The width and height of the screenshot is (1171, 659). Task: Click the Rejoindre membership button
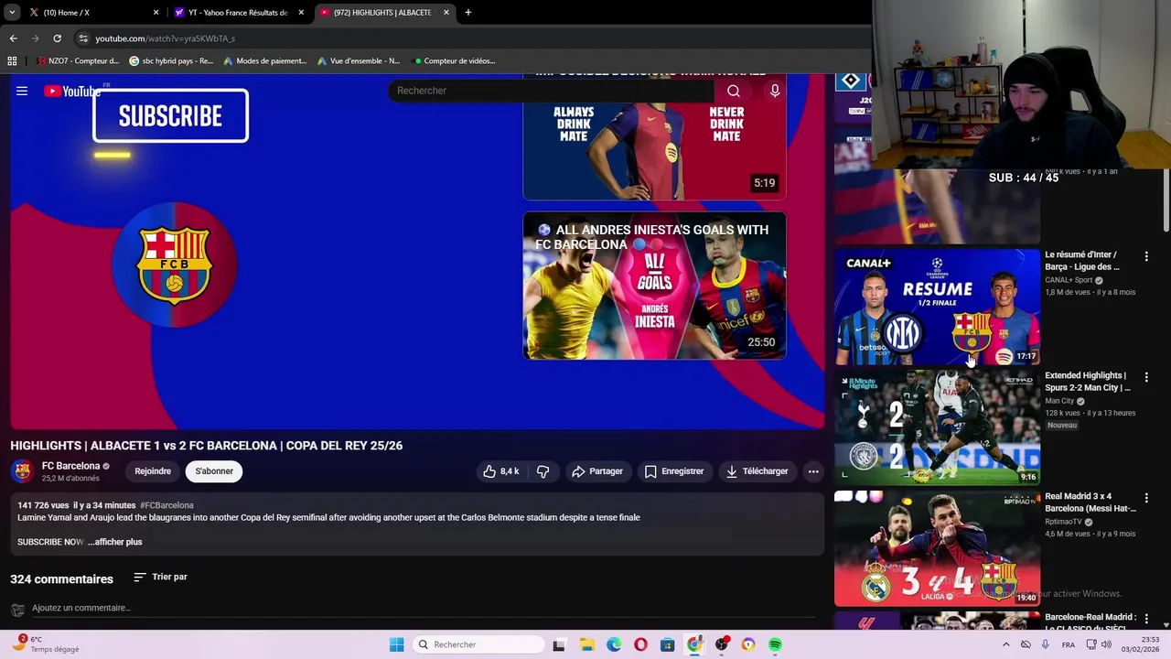153,471
